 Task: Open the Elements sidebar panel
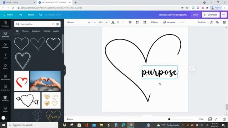pyautogui.click(x=5, y=35)
